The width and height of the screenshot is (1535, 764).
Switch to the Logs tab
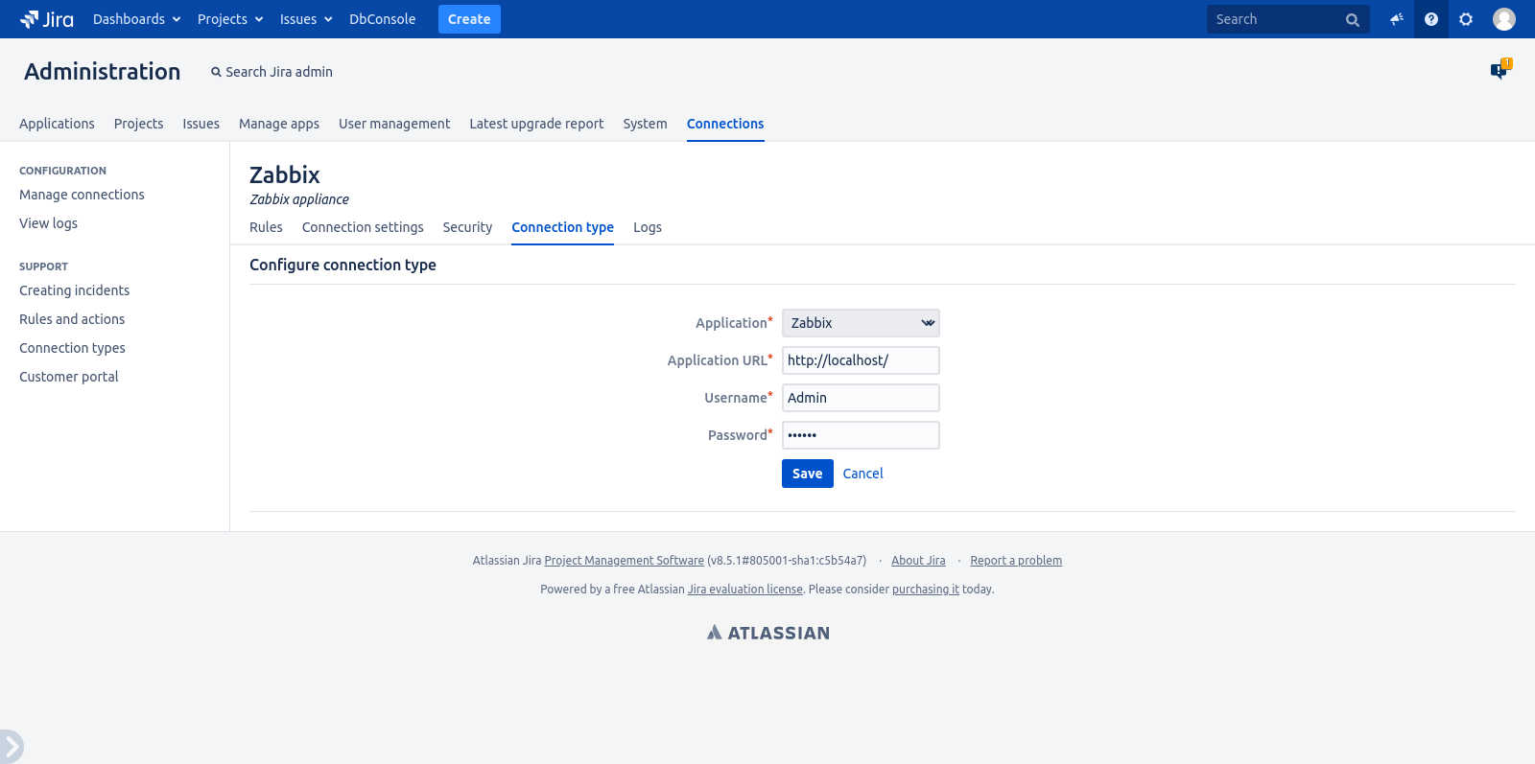coord(648,227)
